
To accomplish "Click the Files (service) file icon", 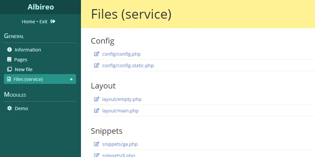I will point(9,79).
